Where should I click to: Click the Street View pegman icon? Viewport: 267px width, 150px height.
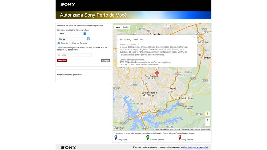[x=207, y=114]
